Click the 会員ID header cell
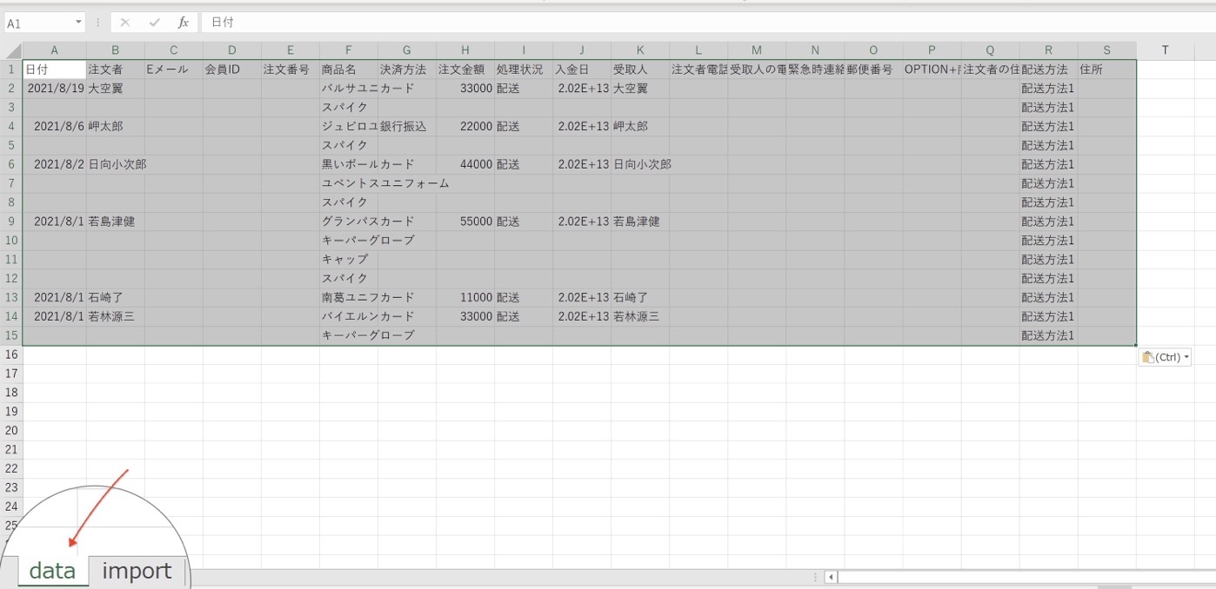1216x589 pixels. pos(232,69)
